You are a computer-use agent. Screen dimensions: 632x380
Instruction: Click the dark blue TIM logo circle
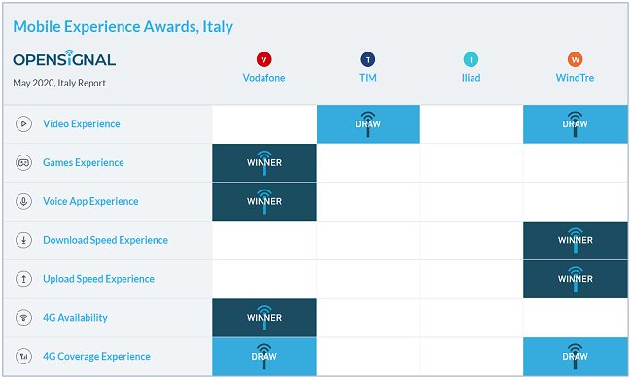point(368,59)
